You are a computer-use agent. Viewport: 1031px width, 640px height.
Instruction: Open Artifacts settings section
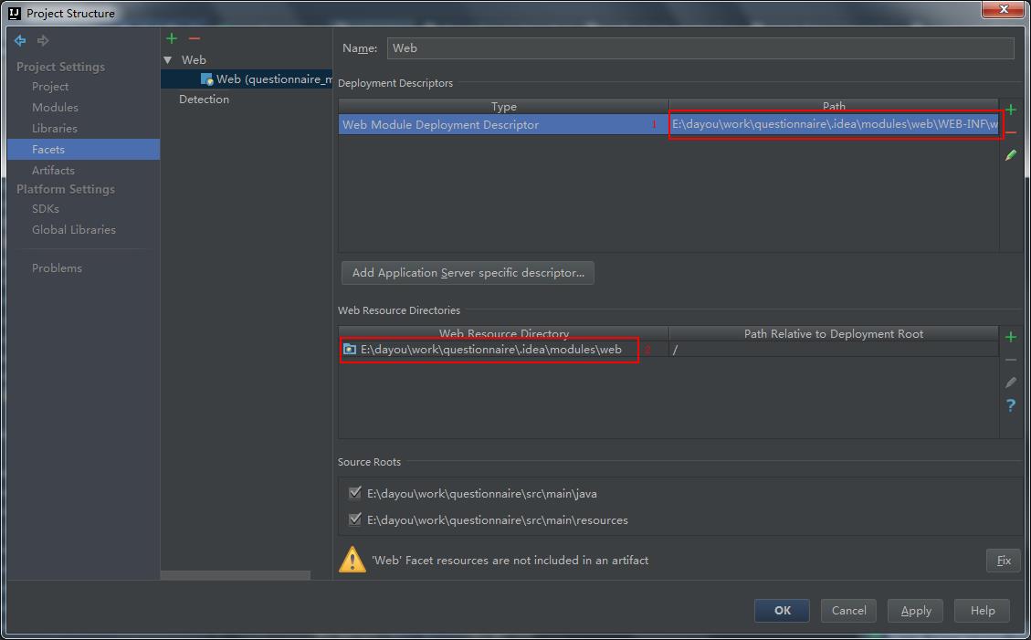point(53,170)
